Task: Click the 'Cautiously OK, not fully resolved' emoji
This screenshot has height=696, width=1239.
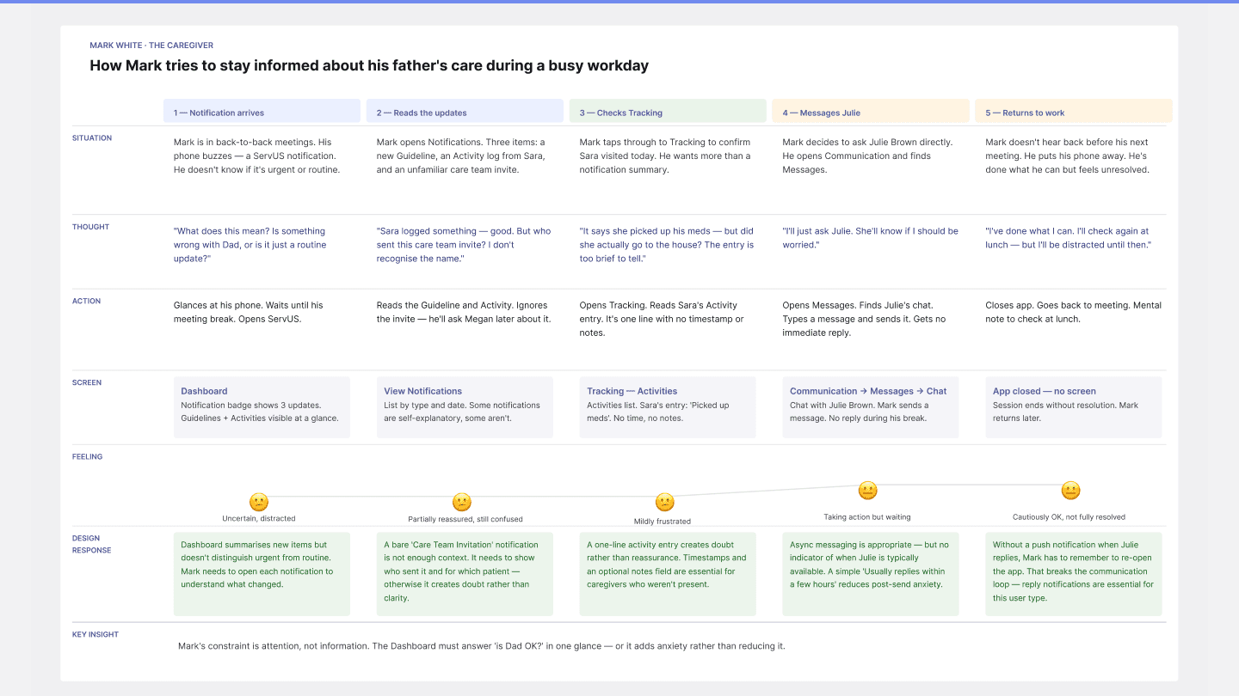Action: click(x=1070, y=491)
